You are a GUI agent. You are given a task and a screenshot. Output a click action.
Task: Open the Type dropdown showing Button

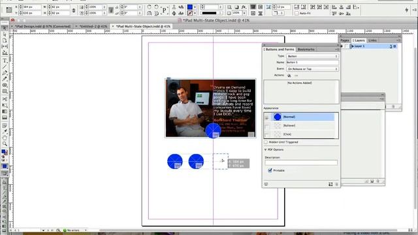[x=312, y=57]
